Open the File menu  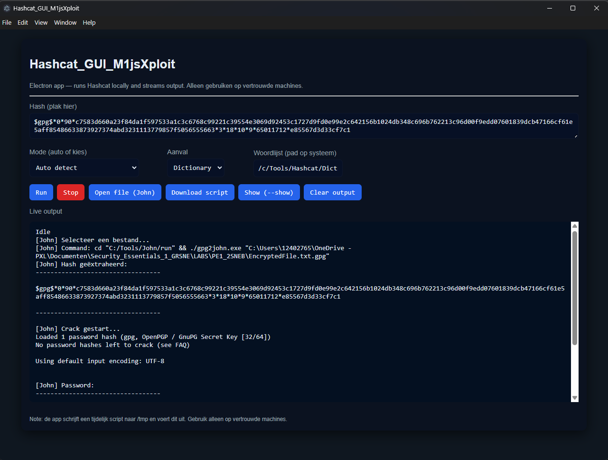(x=7, y=22)
